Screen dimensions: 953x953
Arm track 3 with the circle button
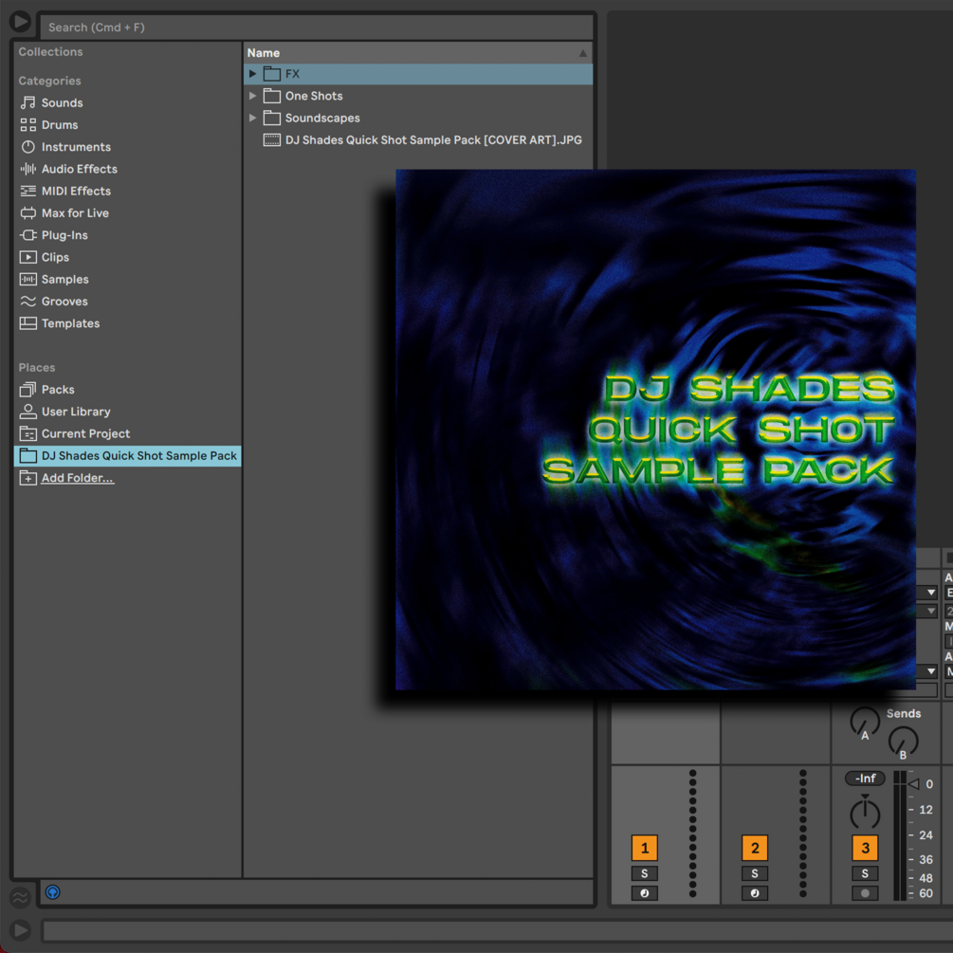(x=865, y=893)
